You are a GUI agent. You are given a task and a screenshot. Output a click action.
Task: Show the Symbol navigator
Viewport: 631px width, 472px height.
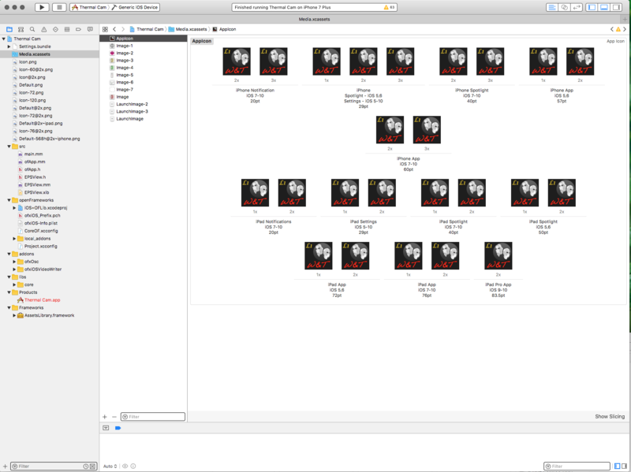pyautogui.click(x=21, y=29)
